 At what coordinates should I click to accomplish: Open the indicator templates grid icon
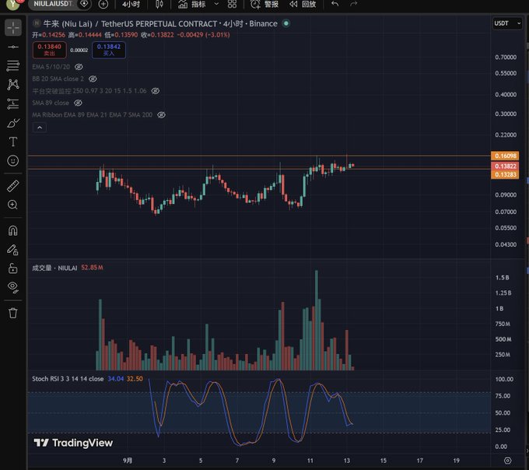[x=232, y=4]
